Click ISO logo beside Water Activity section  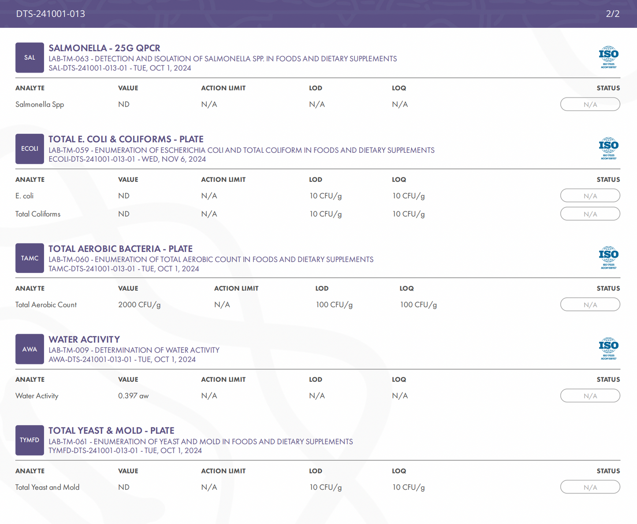coord(608,349)
